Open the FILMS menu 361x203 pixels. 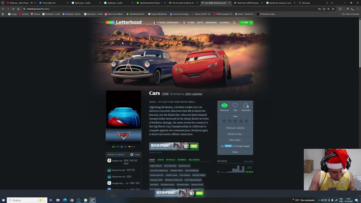tap(191, 23)
